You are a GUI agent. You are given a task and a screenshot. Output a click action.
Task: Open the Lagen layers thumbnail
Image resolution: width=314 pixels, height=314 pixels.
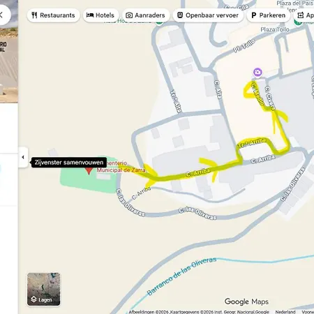point(43,289)
